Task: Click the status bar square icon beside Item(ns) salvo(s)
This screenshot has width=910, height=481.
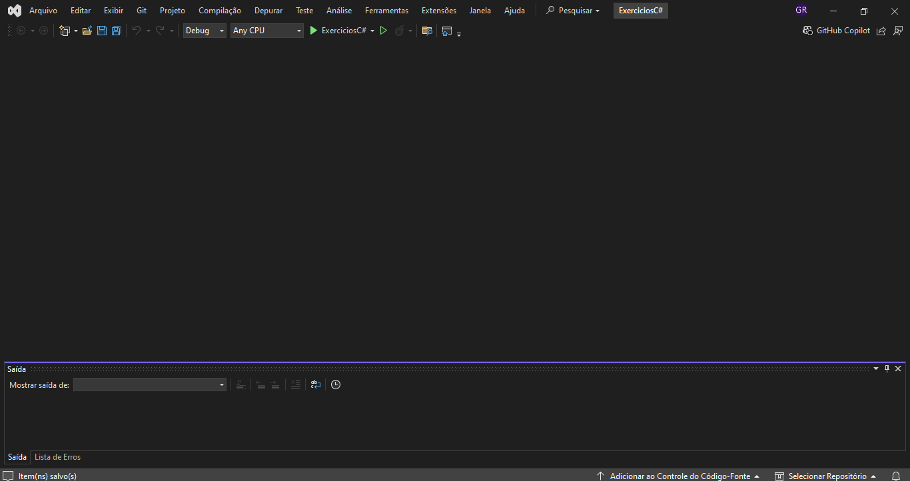Action: click(x=9, y=476)
